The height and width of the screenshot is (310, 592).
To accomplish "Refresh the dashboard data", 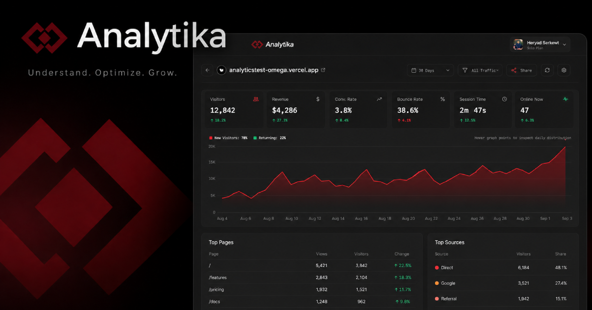I will point(547,70).
